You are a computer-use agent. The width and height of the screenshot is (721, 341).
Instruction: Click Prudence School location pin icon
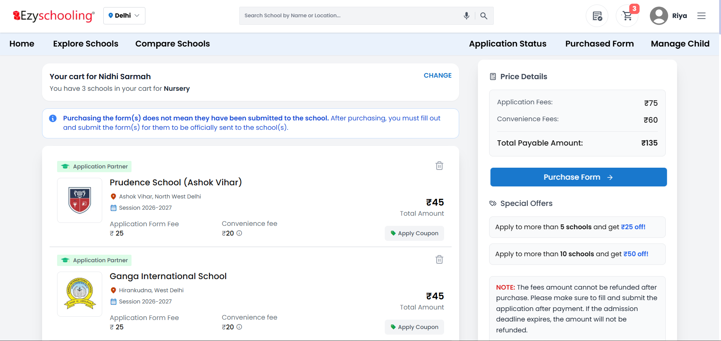pos(113,197)
